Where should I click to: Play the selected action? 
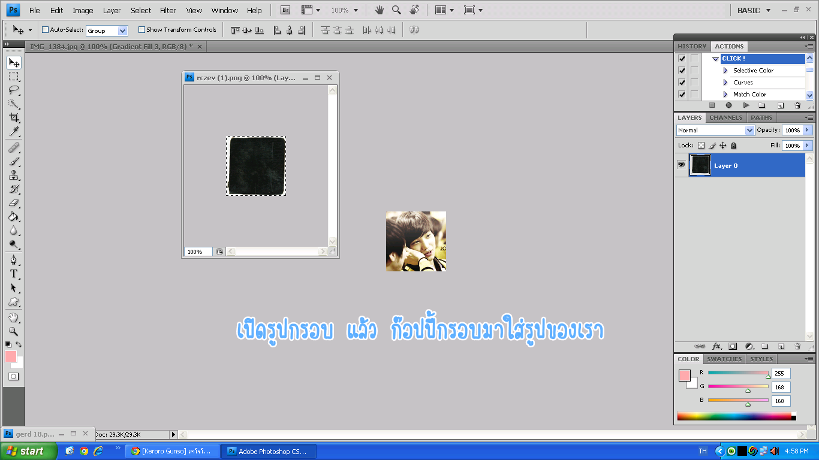point(746,105)
